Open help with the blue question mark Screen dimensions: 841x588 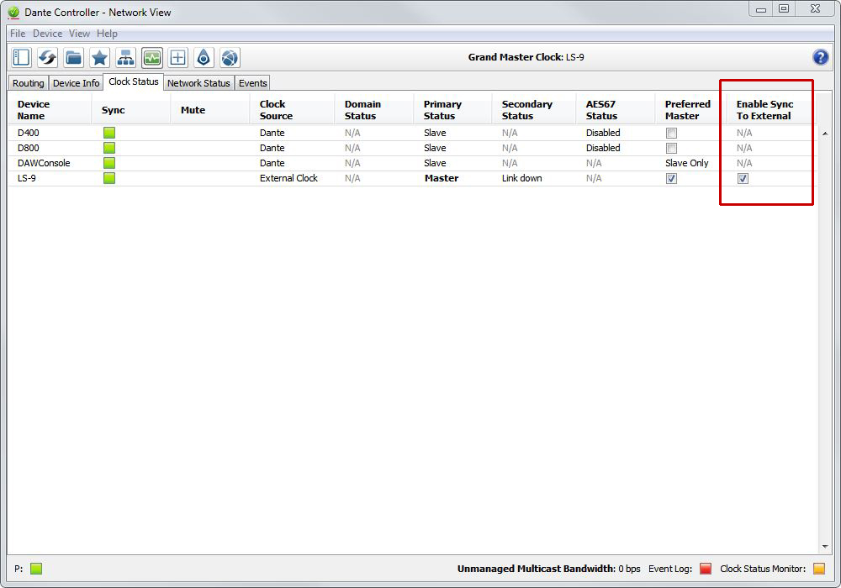820,57
